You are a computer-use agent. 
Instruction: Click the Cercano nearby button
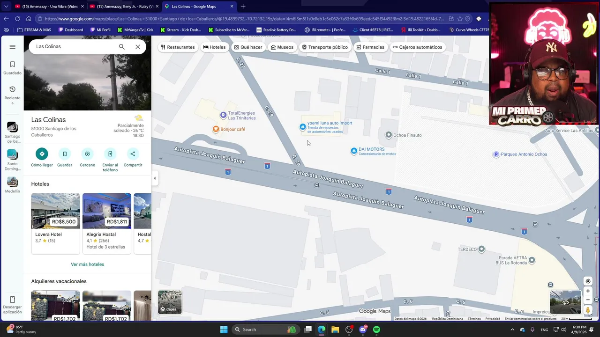[87, 157]
